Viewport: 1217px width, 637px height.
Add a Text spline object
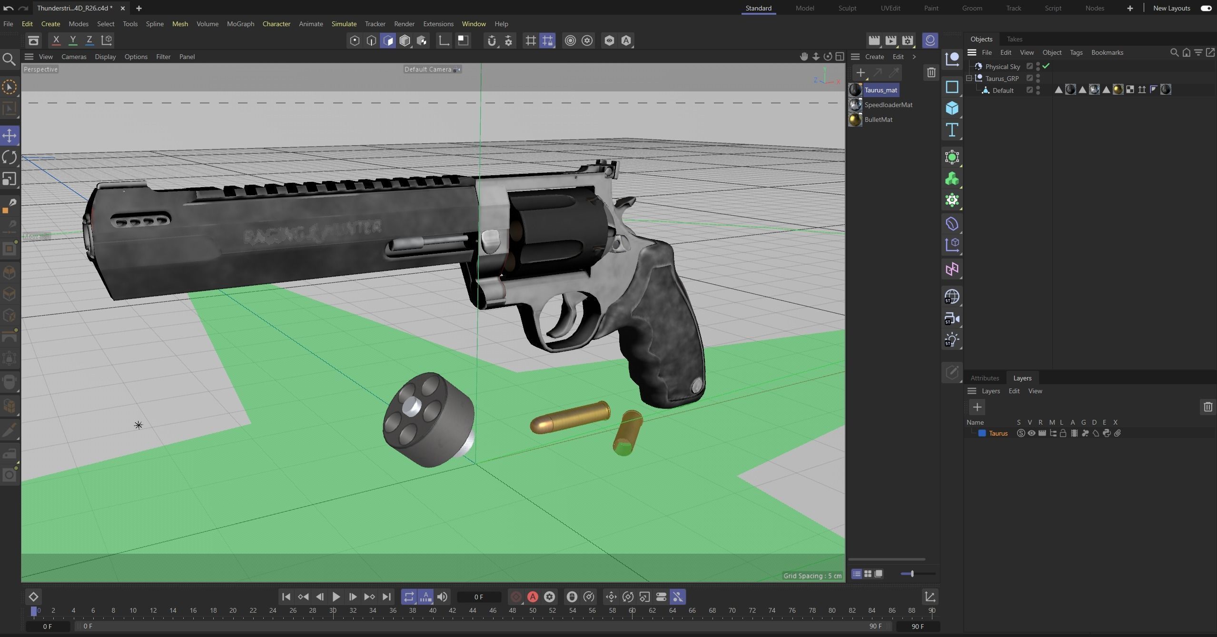(x=952, y=130)
